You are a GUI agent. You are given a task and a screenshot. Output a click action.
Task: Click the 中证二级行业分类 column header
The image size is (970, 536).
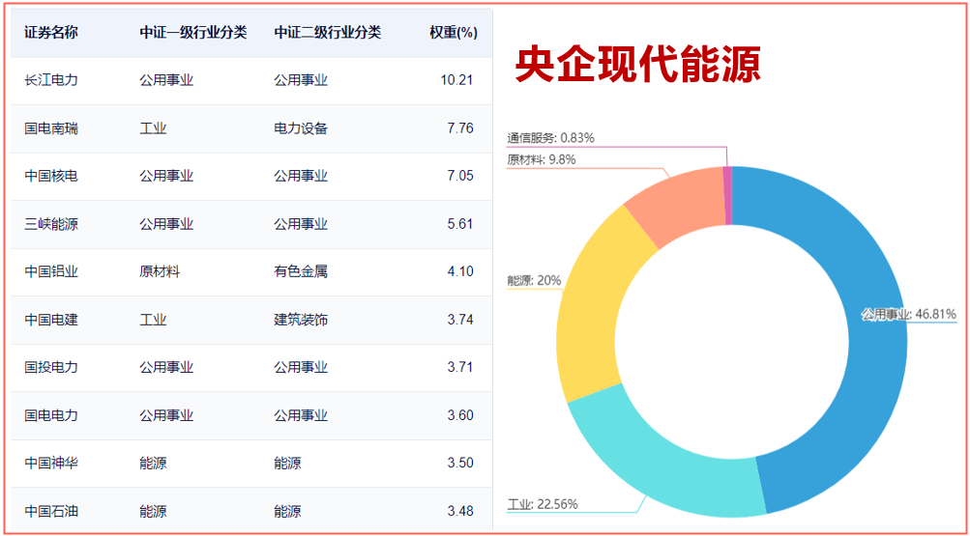(327, 32)
